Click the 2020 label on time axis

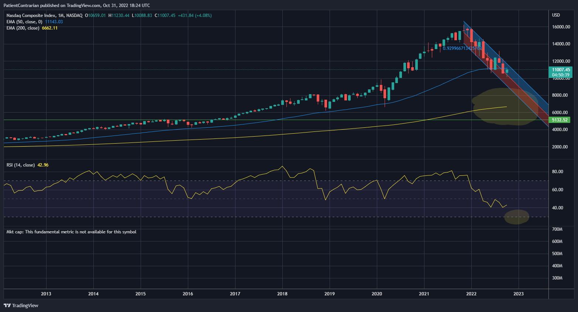pyautogui.click(x=377, y=294)
